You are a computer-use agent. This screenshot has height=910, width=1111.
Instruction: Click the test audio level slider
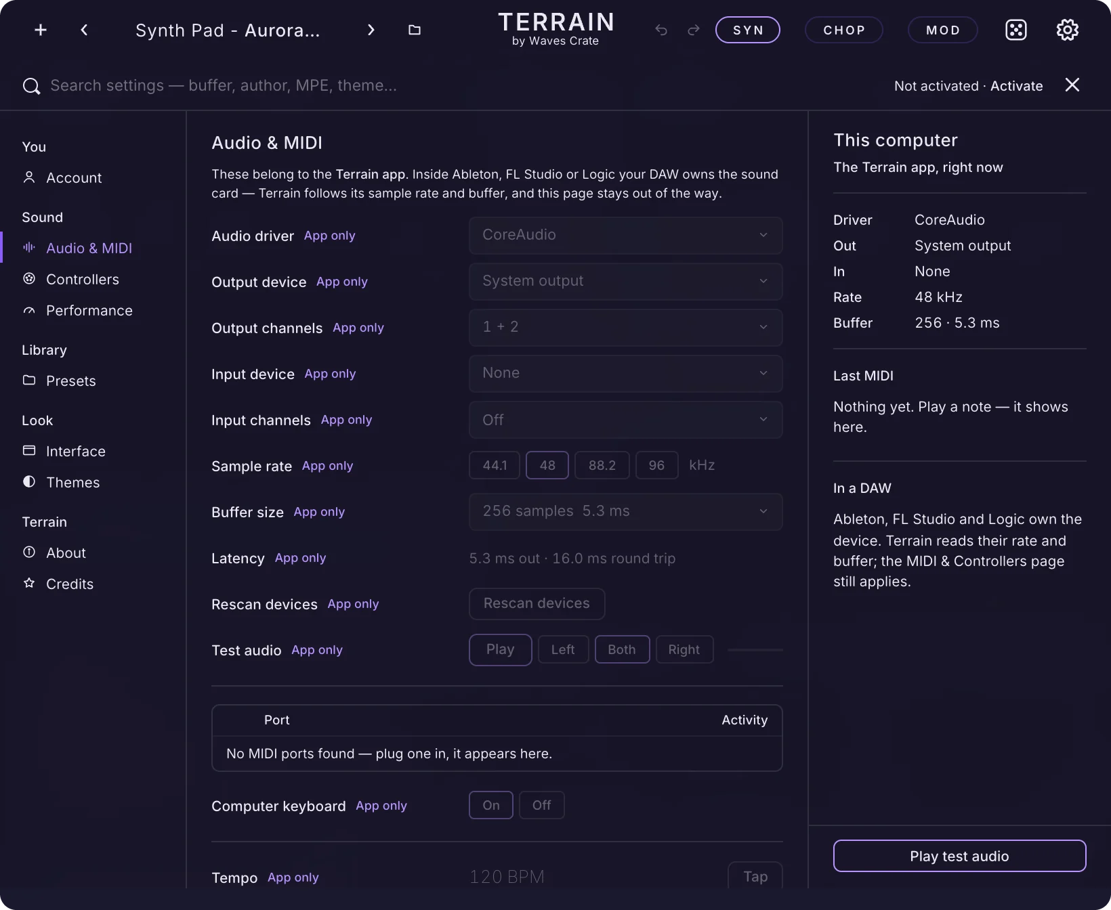[755, 649]
